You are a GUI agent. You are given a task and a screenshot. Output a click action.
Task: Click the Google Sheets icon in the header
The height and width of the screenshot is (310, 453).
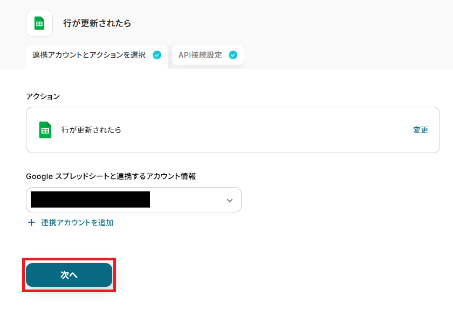(x=39, y=23)
